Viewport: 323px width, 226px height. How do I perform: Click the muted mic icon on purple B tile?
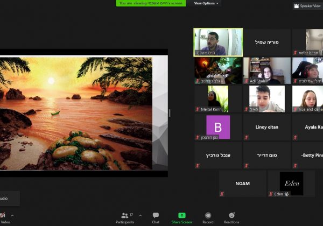tap(198, 138)
